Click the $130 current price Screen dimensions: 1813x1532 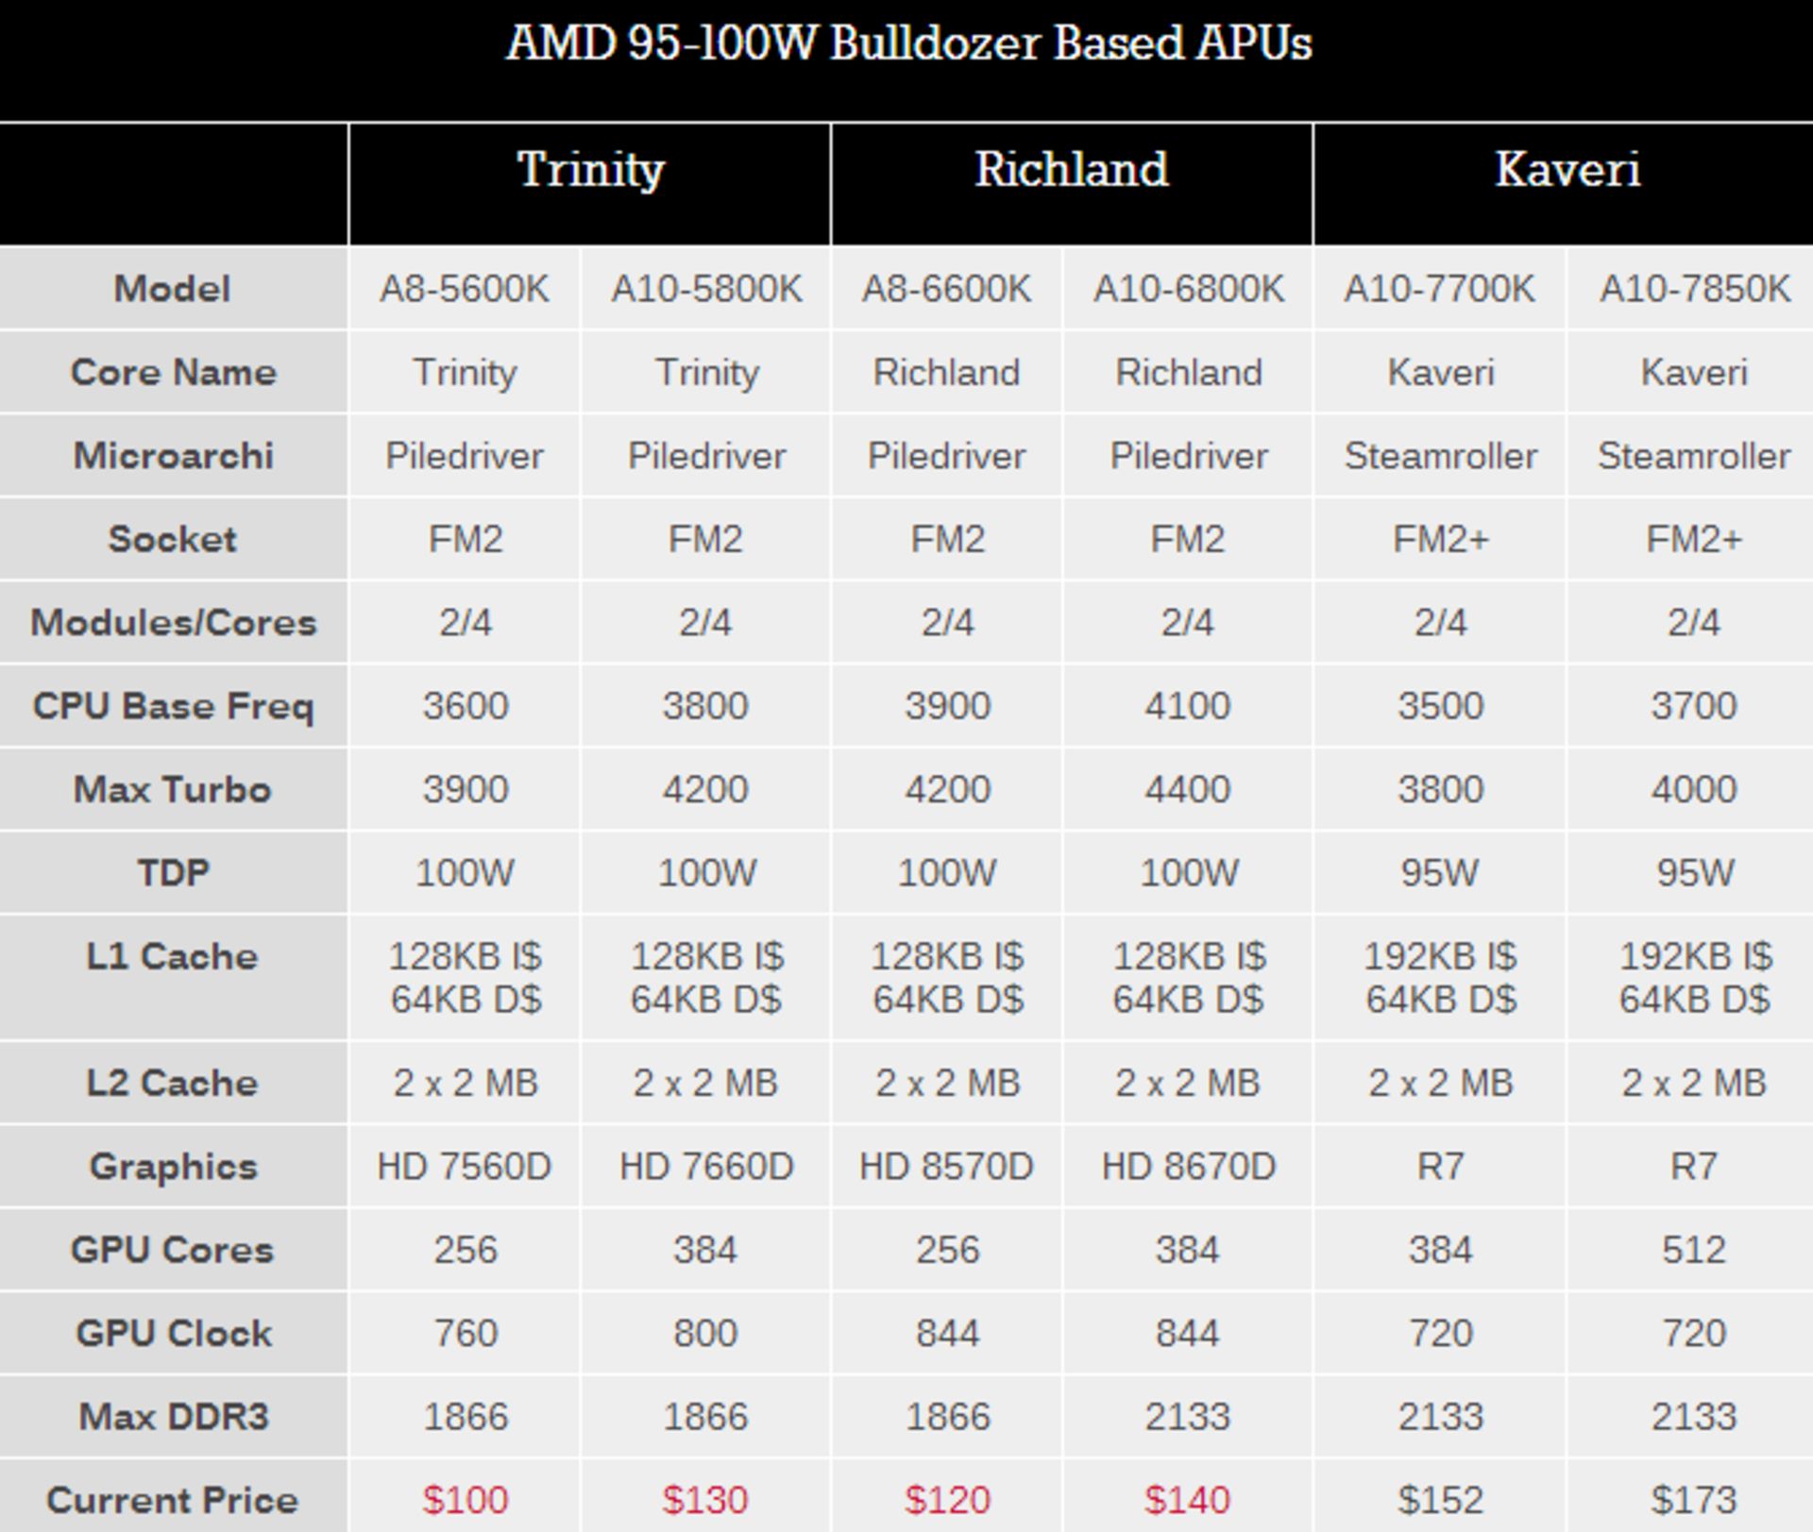(x=705, y=1499)
